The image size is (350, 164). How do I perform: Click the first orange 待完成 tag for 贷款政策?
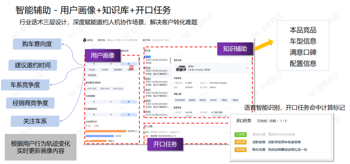(240, 142)
